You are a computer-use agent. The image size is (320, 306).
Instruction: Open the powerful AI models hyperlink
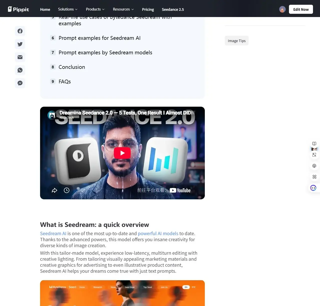[158, 233]
